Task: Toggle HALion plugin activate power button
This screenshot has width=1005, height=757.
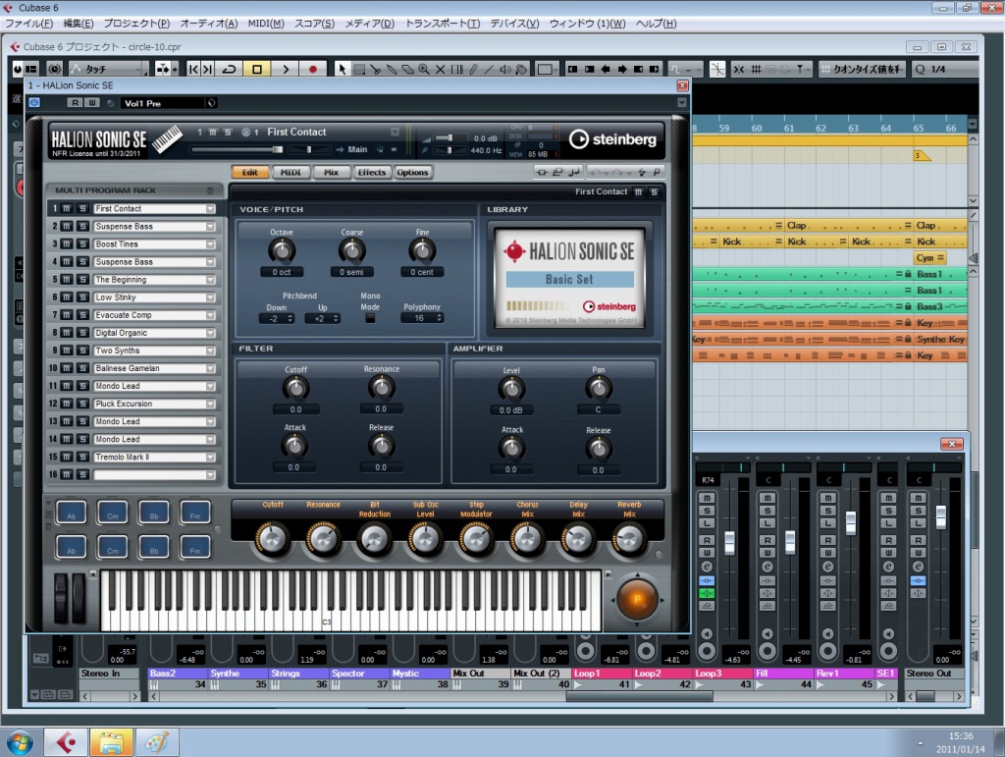Action: pos(34,102)
